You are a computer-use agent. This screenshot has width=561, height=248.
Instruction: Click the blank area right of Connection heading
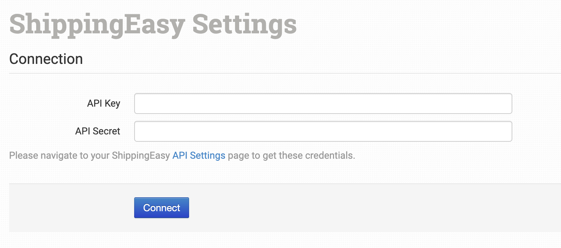pos(313,59)
